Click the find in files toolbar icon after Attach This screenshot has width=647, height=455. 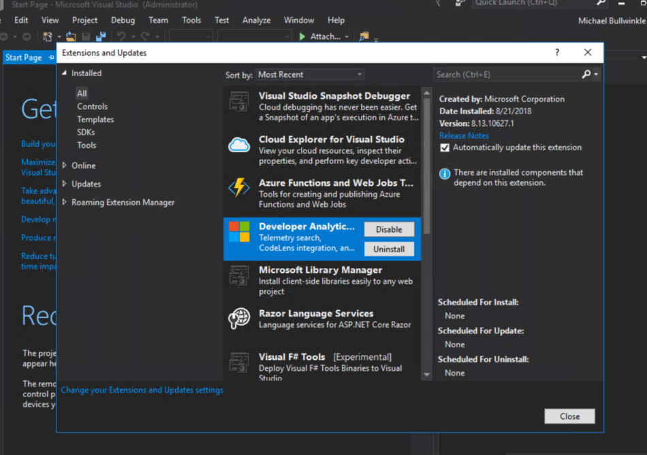(364, 37)
